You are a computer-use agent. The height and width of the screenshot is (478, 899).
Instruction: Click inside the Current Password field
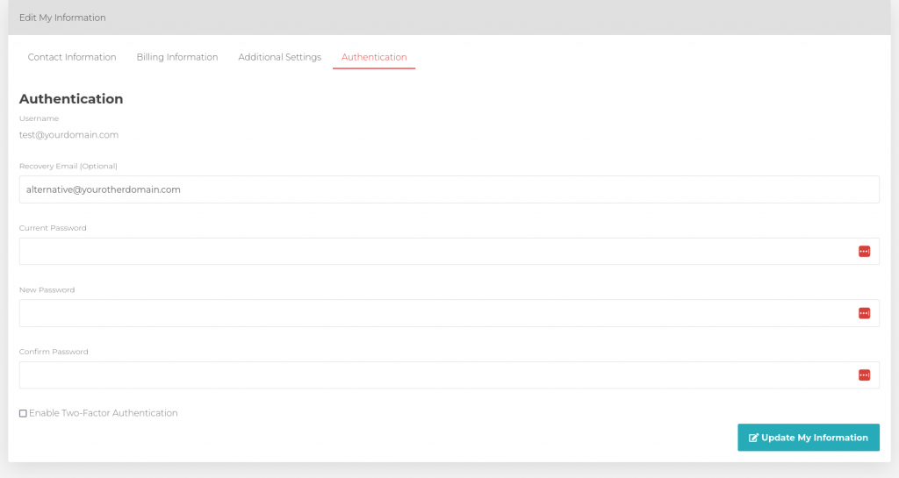(x=430, y=252)
